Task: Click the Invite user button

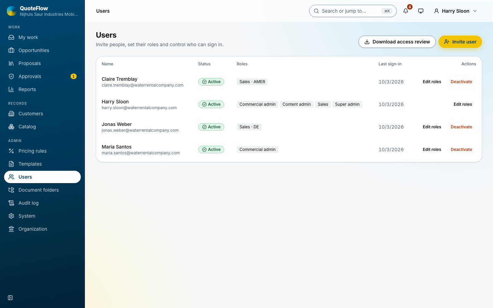Action: (460, 42)
